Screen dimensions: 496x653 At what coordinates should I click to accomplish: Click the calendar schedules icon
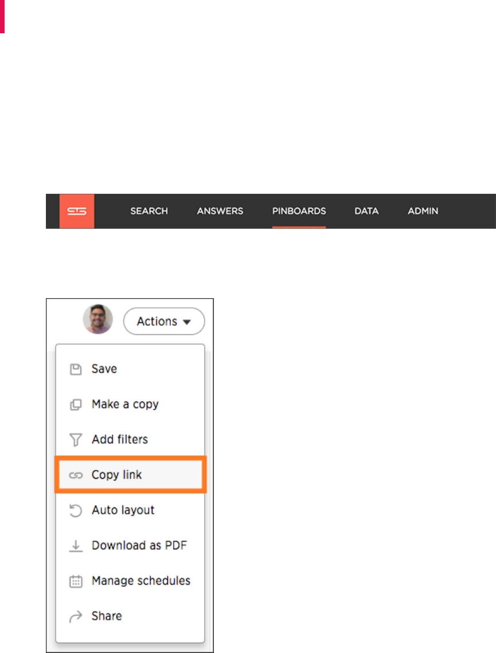pyautogui.click(x=76, y=581)
